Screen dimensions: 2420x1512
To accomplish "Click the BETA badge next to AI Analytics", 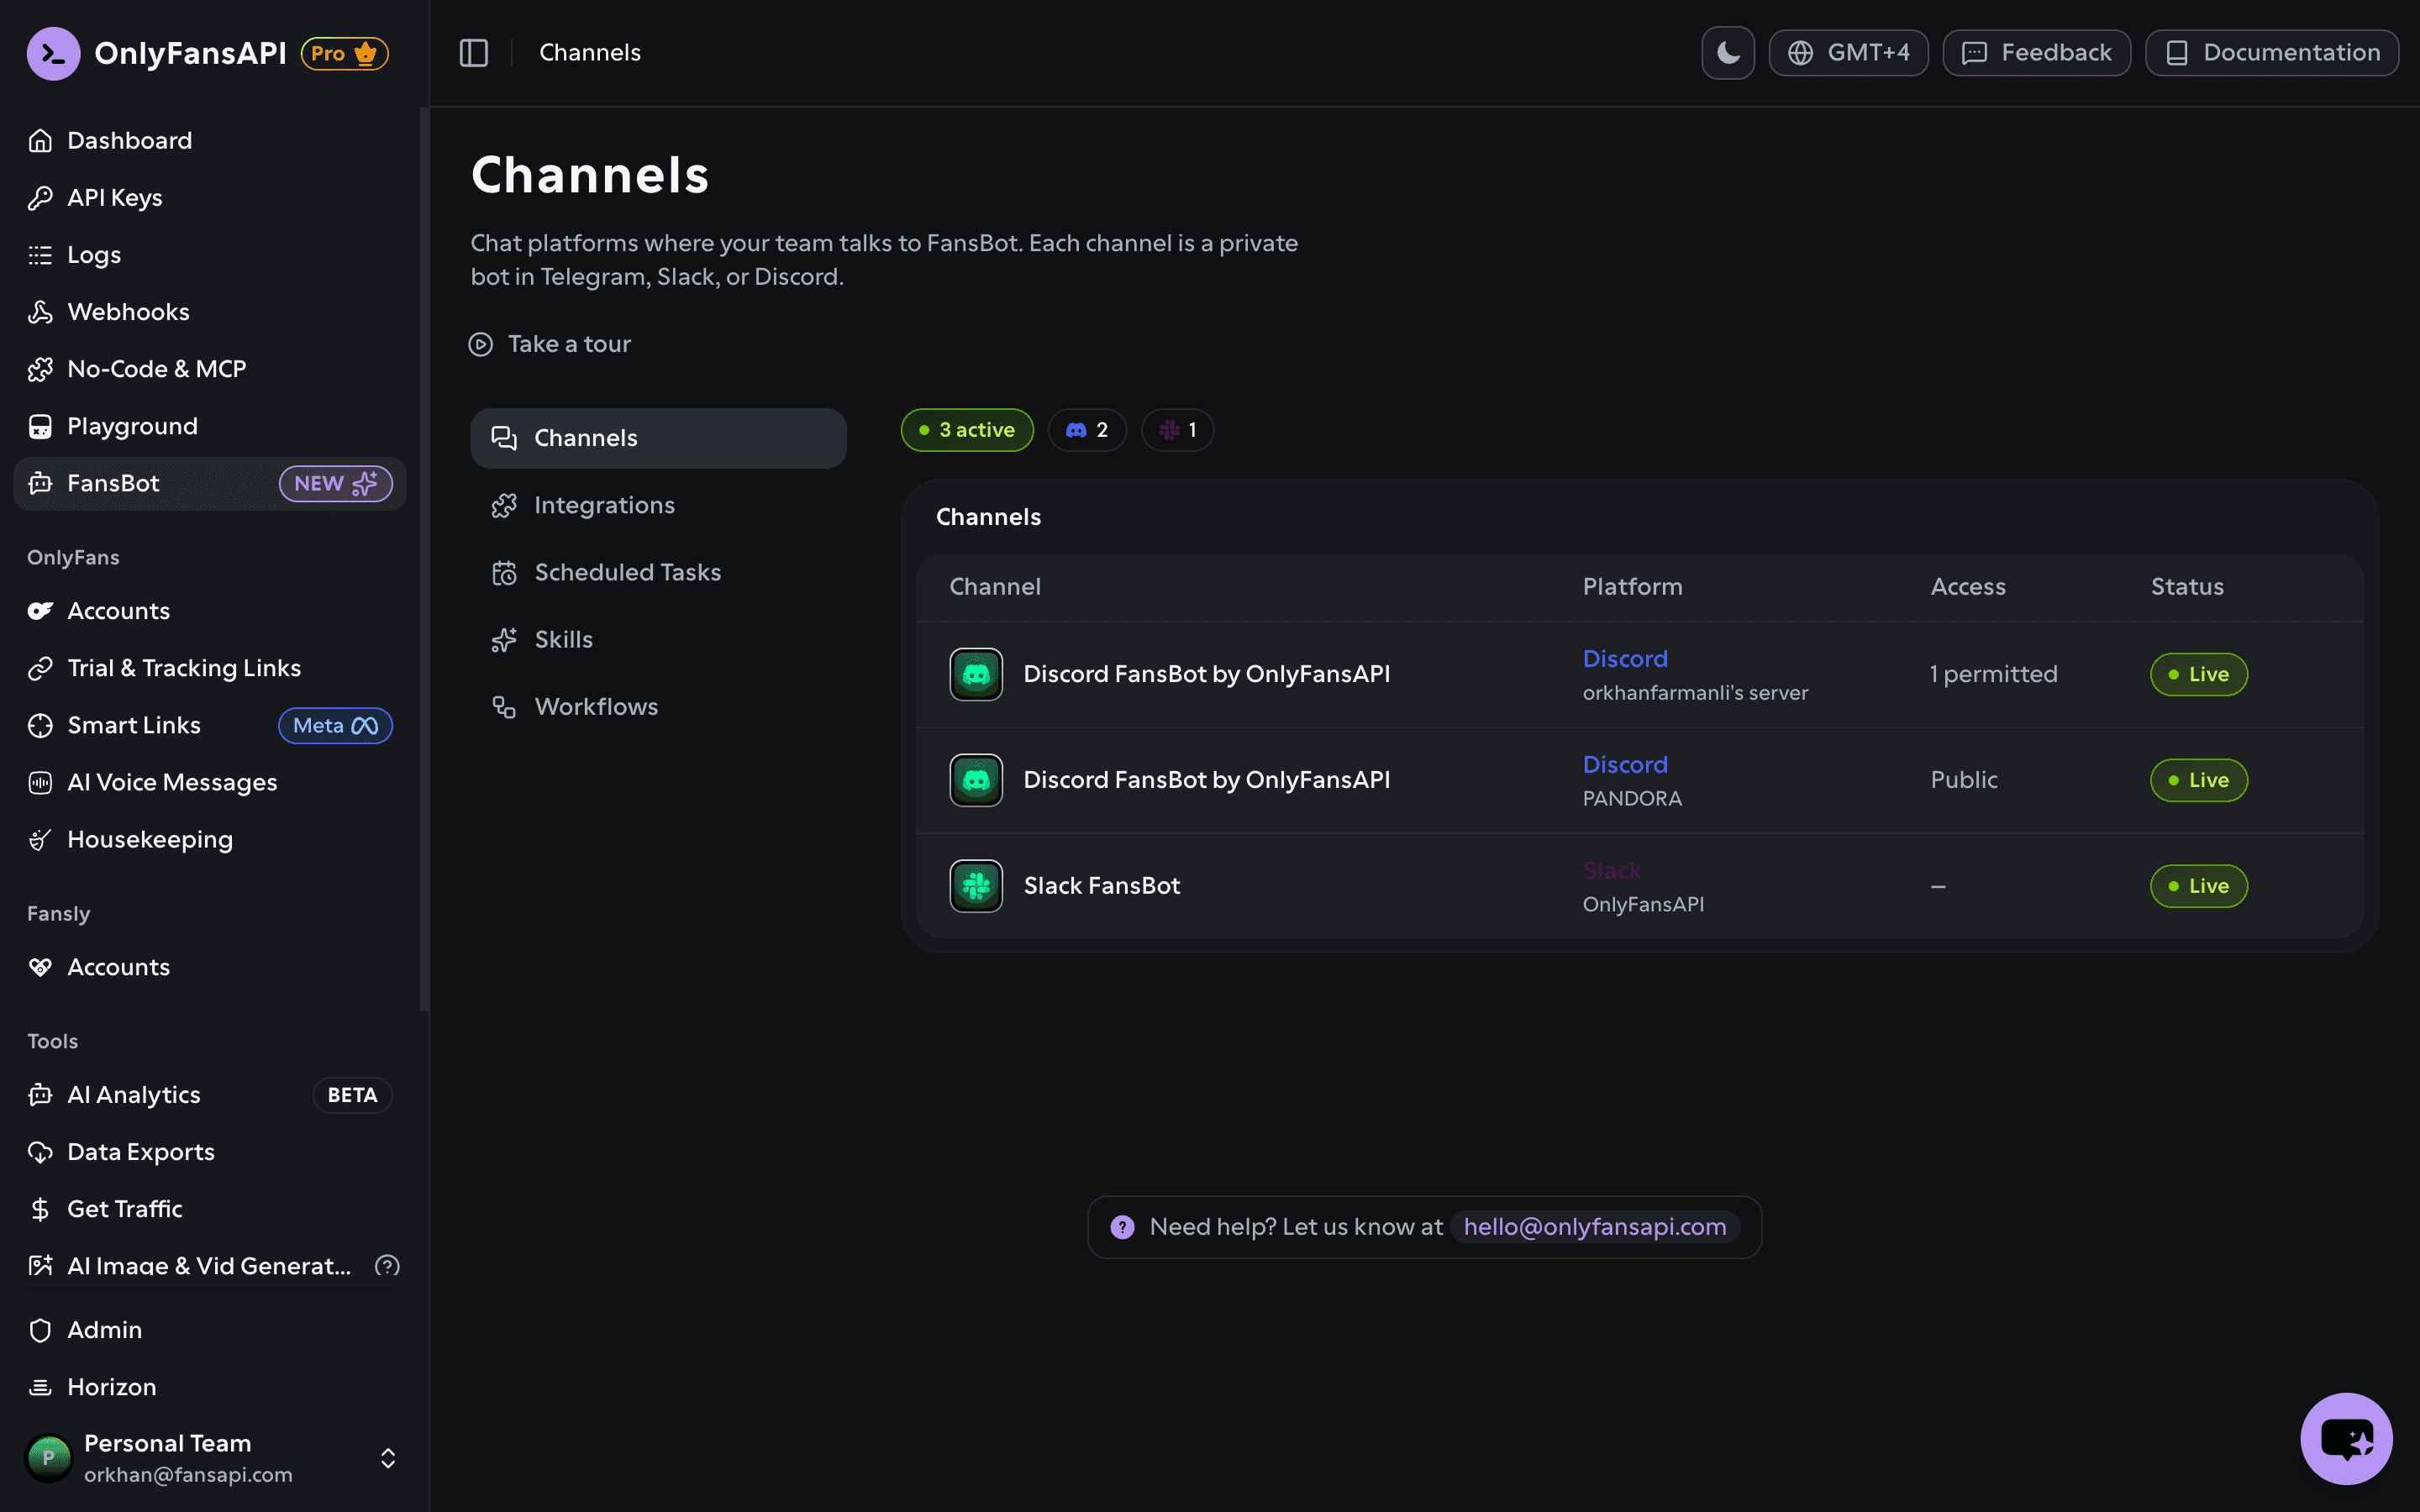I will tap(352, 1095).
